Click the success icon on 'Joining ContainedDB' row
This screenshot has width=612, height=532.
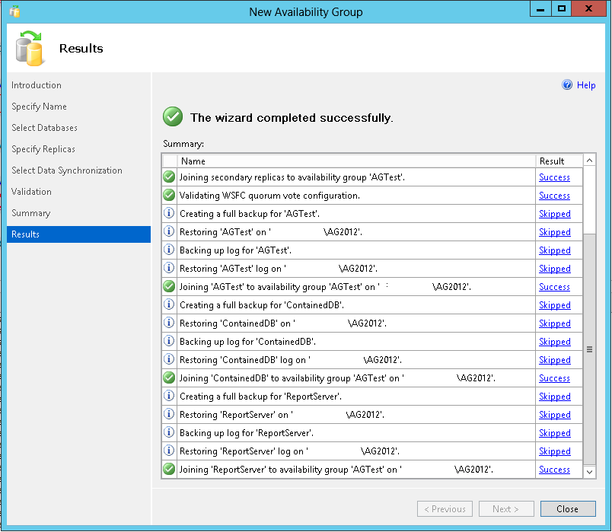(168, 377)
